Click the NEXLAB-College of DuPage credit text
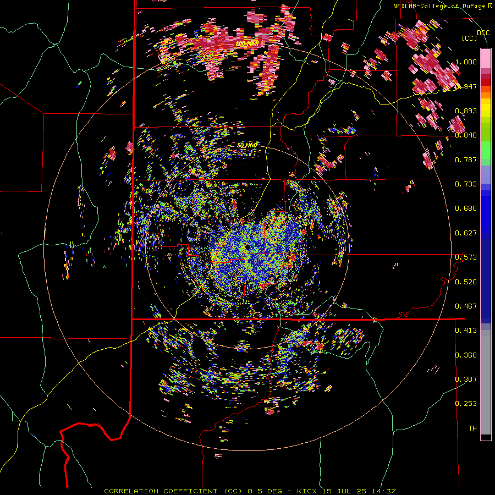The width and height of the screenshot is (495, 495). (439, 6)
